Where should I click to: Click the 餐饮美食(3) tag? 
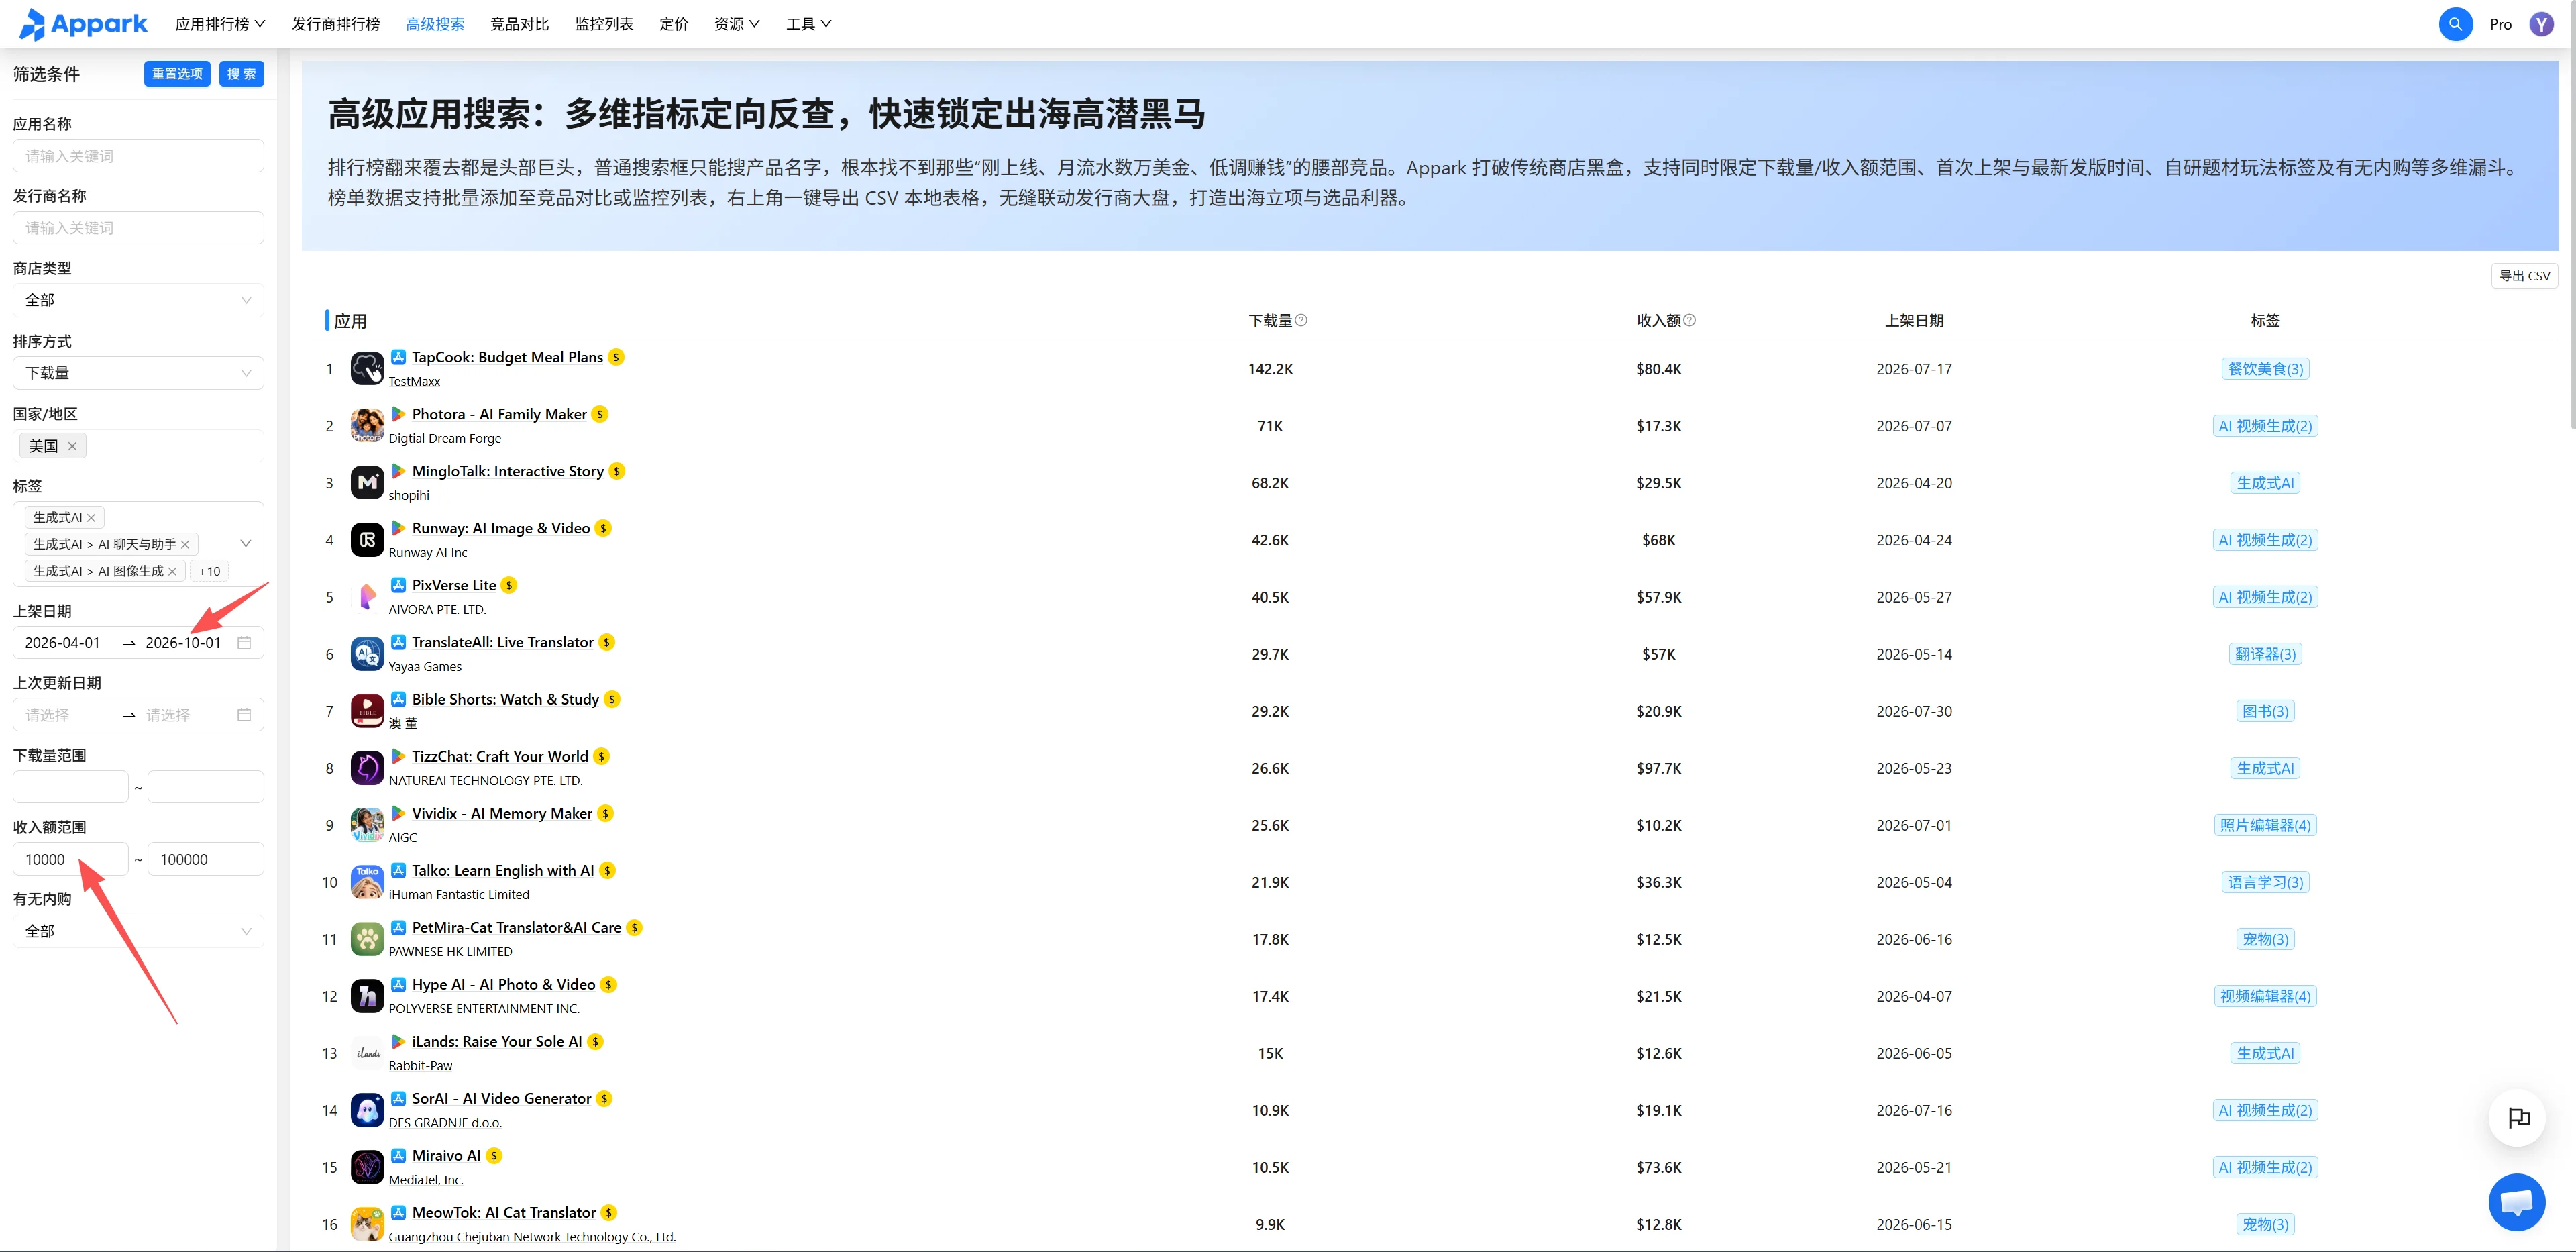pos(2265,369)
